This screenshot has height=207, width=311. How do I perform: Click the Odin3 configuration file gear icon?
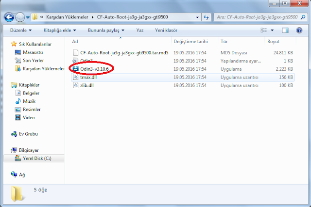click(x=76, y=61)
